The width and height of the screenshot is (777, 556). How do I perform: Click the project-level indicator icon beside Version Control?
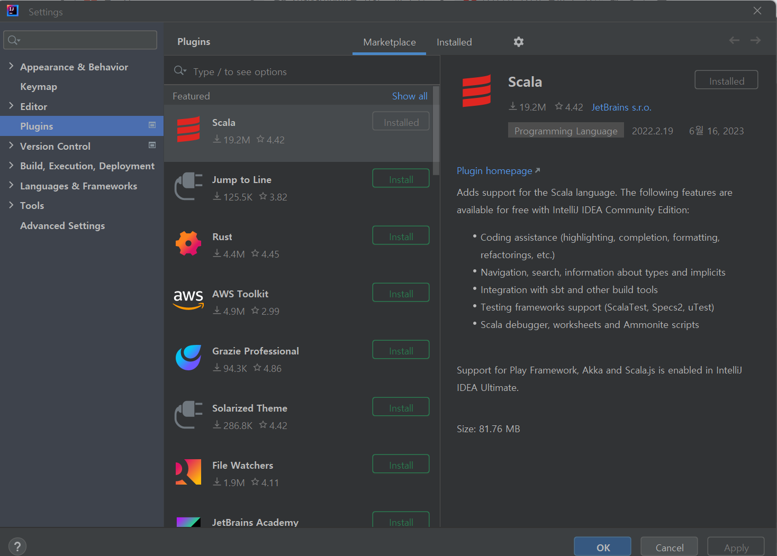click(152, 145)
